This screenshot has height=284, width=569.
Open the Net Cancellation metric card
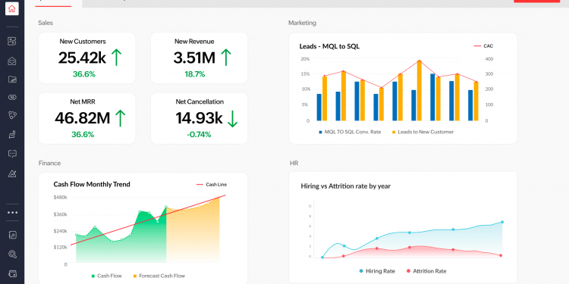(200, 118)
